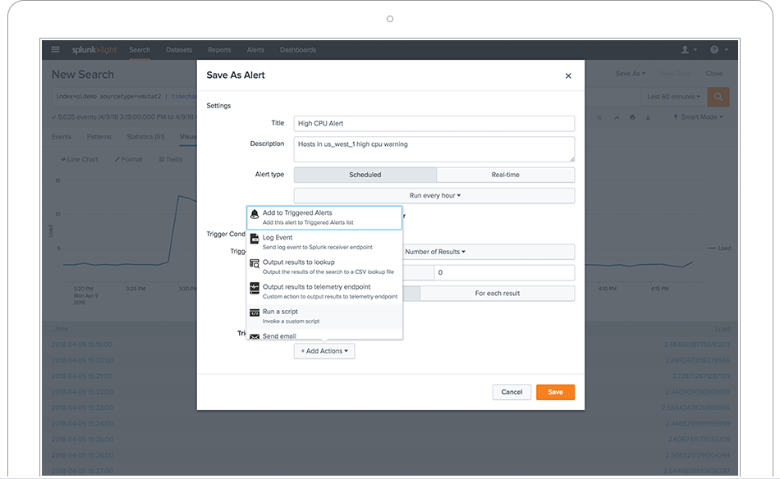Click the print icon in job toolbar
The width and height of the screenshot is (780, 479).
632,117
